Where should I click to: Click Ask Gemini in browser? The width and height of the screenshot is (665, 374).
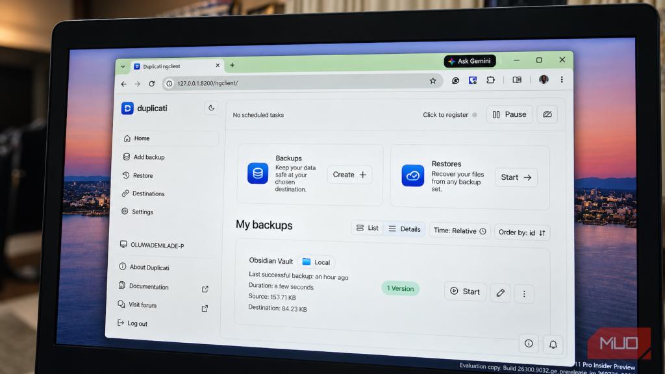click(470, 61)
